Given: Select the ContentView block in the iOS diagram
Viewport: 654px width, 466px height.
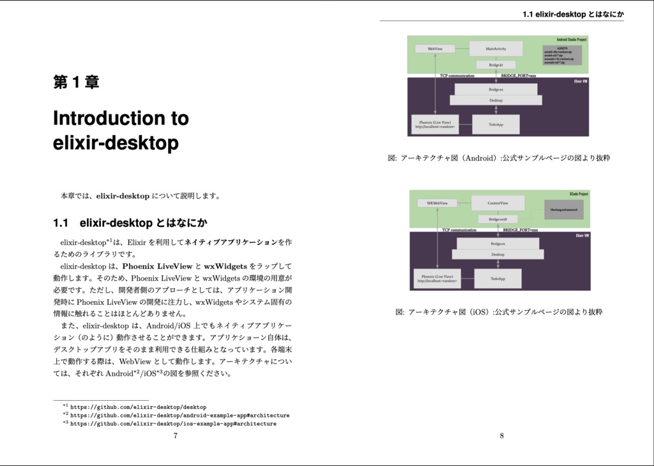Looking at the screenshot, I should coord(497,202).
